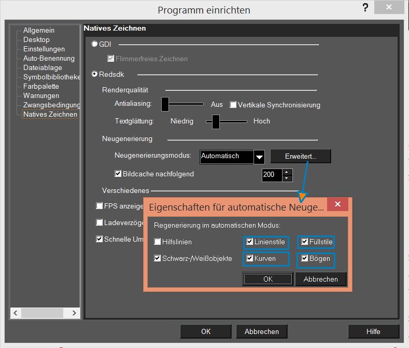Click the question mark help icon
The image size is (409, 348).
[365, 8]
